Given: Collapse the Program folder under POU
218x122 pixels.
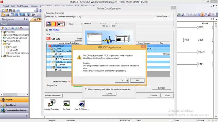Looking at the screenshot, I should coord(4,47).
